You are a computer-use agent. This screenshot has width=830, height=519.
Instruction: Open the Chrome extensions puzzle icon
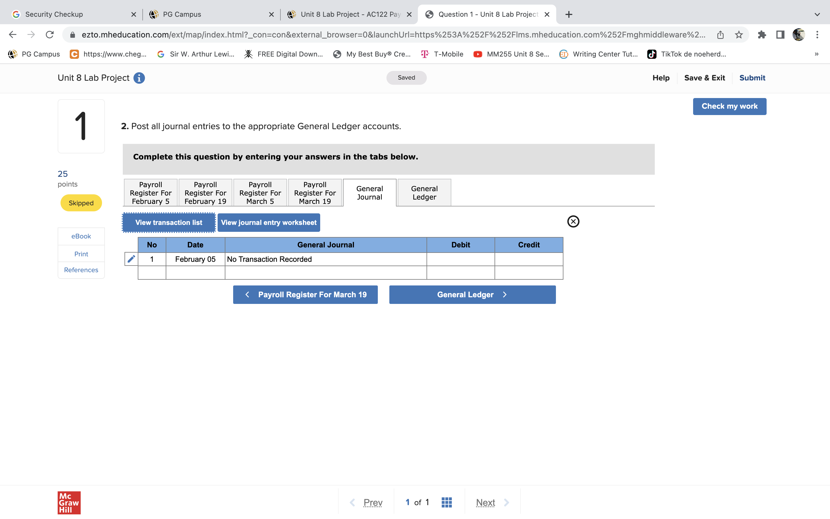coord(762,35)
